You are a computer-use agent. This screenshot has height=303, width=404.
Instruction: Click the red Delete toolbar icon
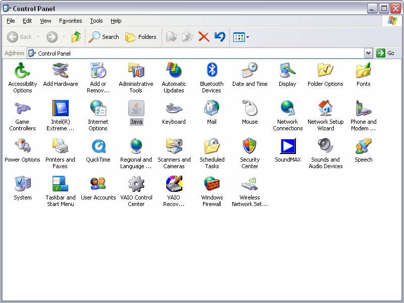pyautogui.click(x=204, y=37)
